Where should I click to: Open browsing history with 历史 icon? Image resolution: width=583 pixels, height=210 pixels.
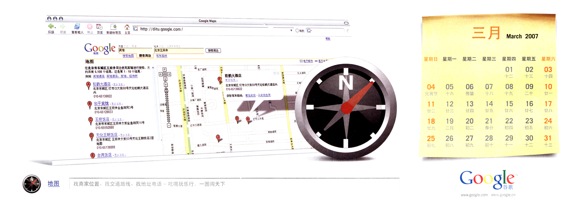[99, 26]
